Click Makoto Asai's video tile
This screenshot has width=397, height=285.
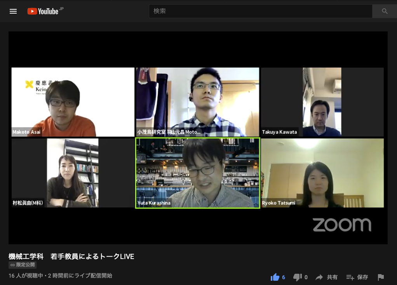point(73,102)
